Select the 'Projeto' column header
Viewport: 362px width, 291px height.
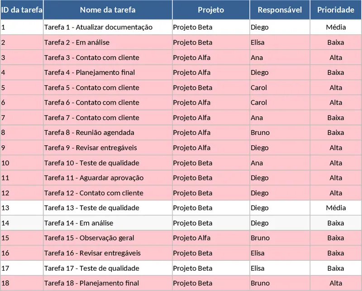pyautogui.click(x=211, y=10)
